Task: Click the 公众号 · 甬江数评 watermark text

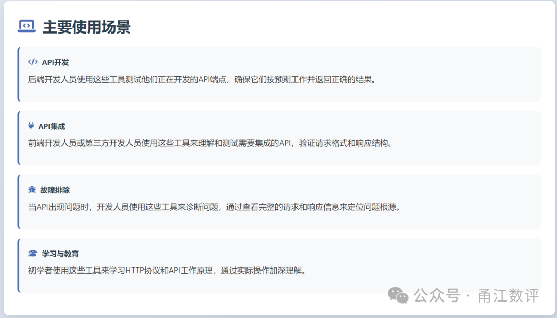Action: click(x=477, y=295)
